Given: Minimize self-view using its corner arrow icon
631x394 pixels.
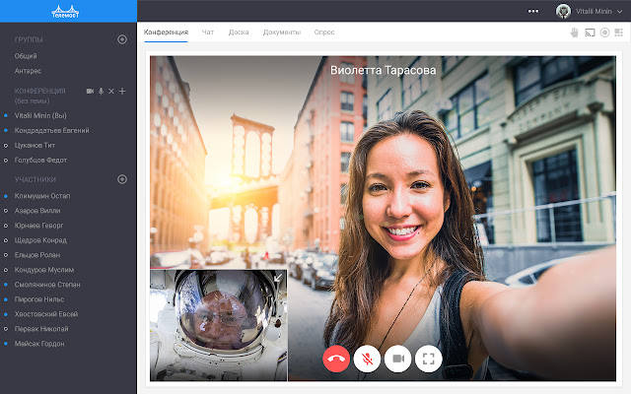Looking at the screenshot, I should (278, 278).
